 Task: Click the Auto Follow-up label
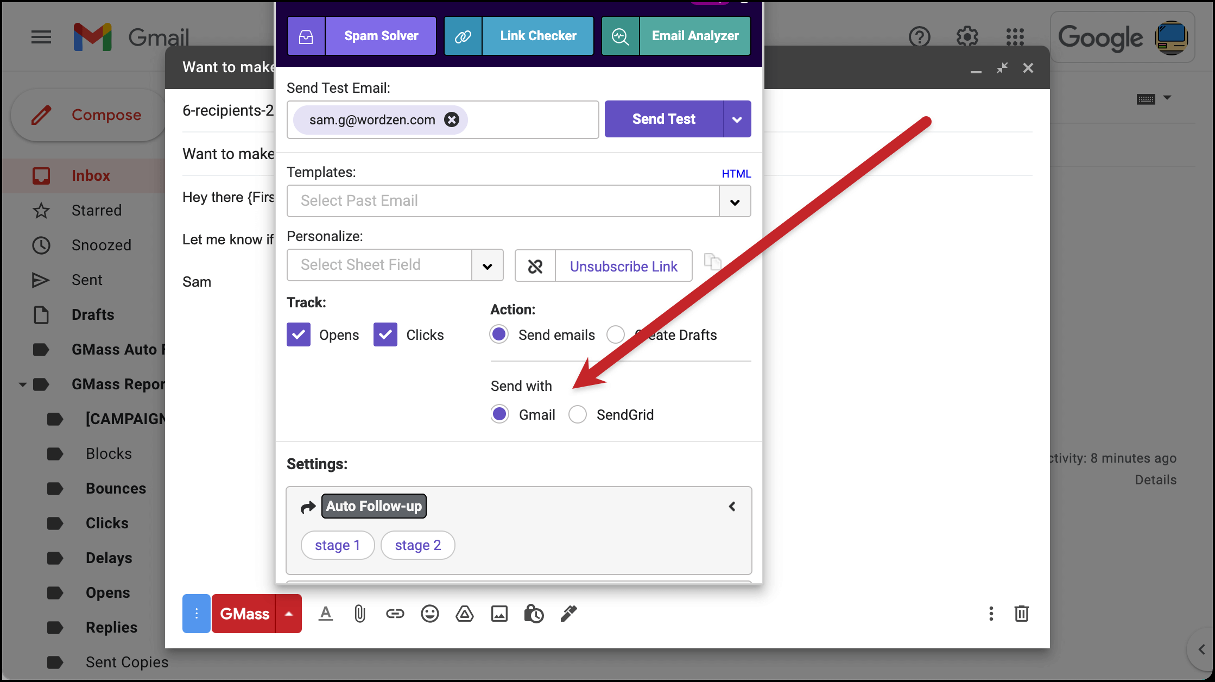click(374, 506)
